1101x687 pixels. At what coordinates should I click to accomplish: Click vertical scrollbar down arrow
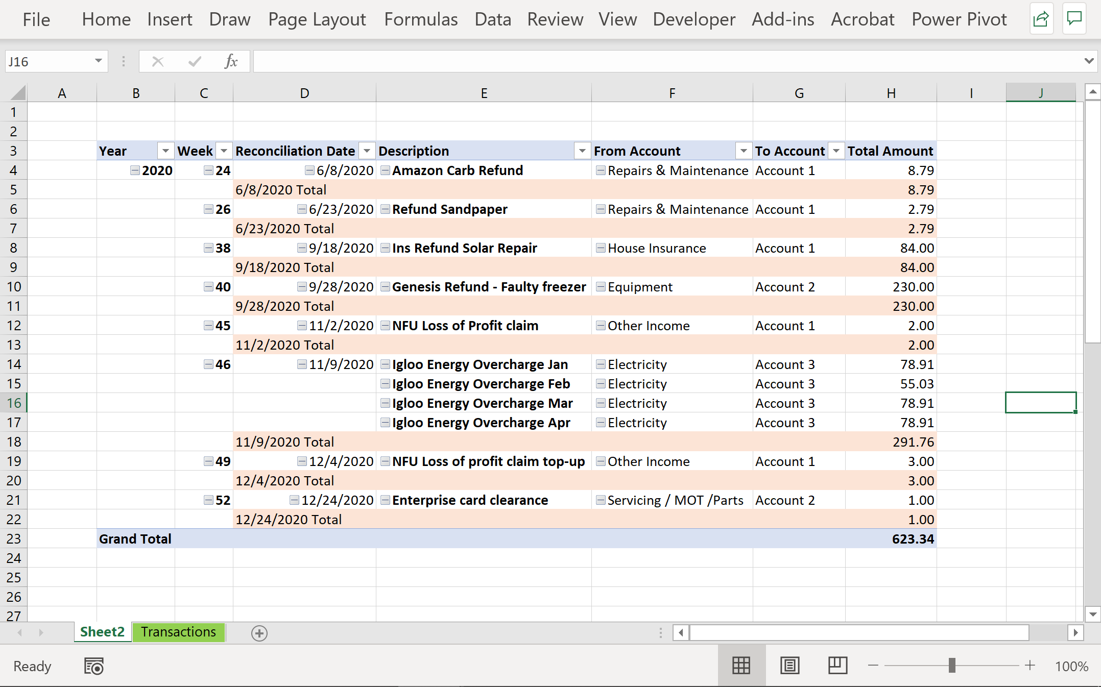1092,615
